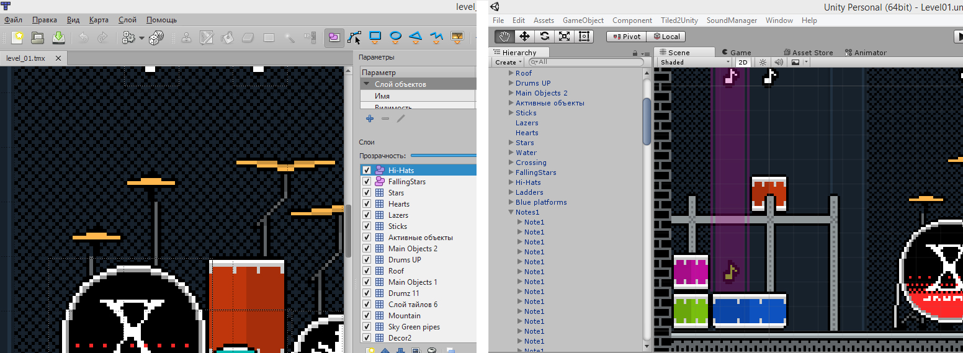The image size is (963, 353).
Task: Select the Insert polyline tool
Action: point(437,37)
